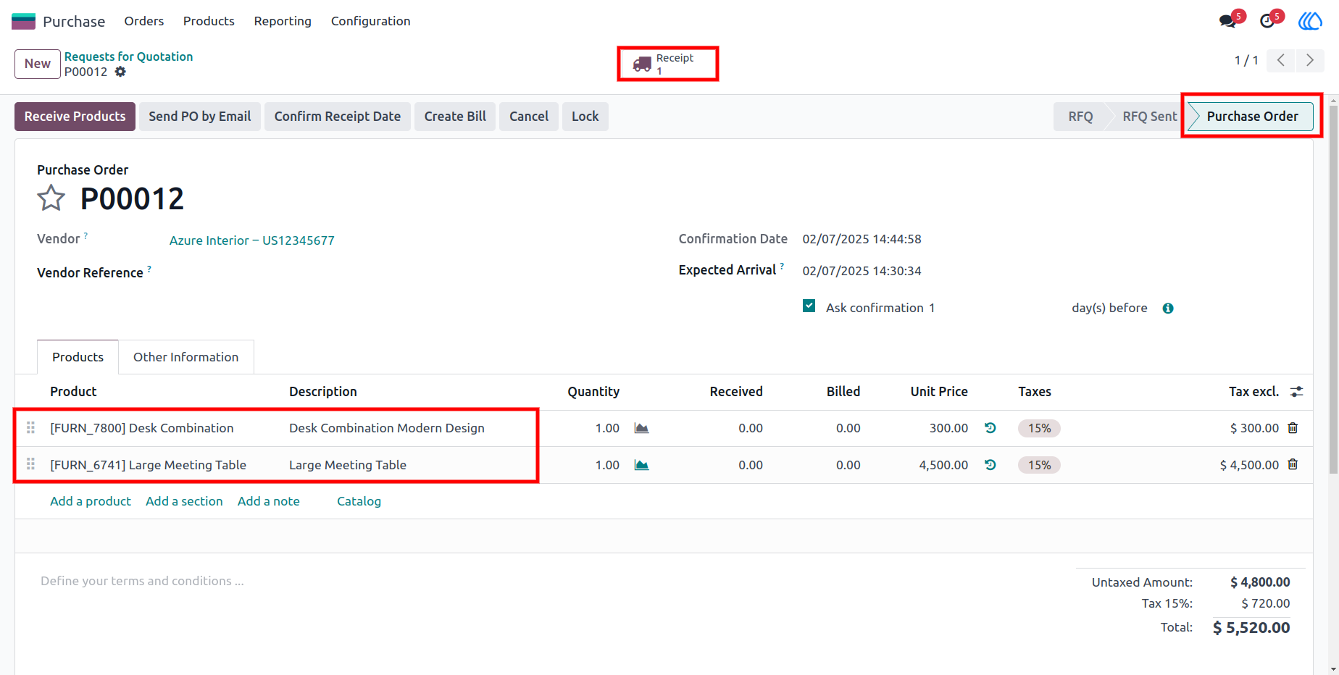Open vendor Azure Interior link
Viewport: 1339px width, 675px height.
point(252,240)
